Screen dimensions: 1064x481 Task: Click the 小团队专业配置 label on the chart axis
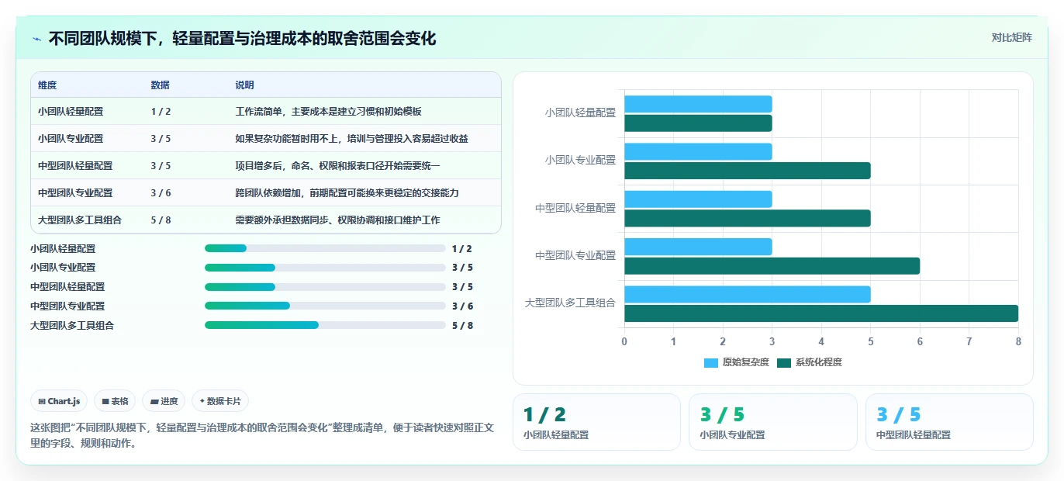point(580,161)
